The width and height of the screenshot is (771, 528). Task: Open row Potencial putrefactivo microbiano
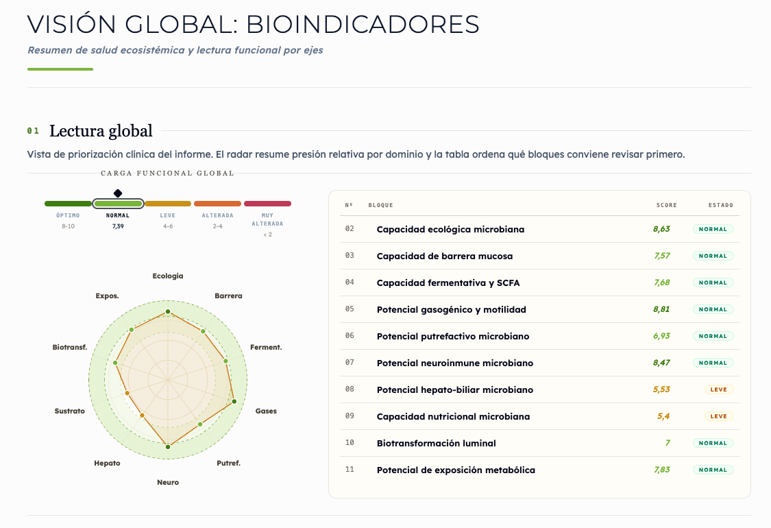point(539,336)
